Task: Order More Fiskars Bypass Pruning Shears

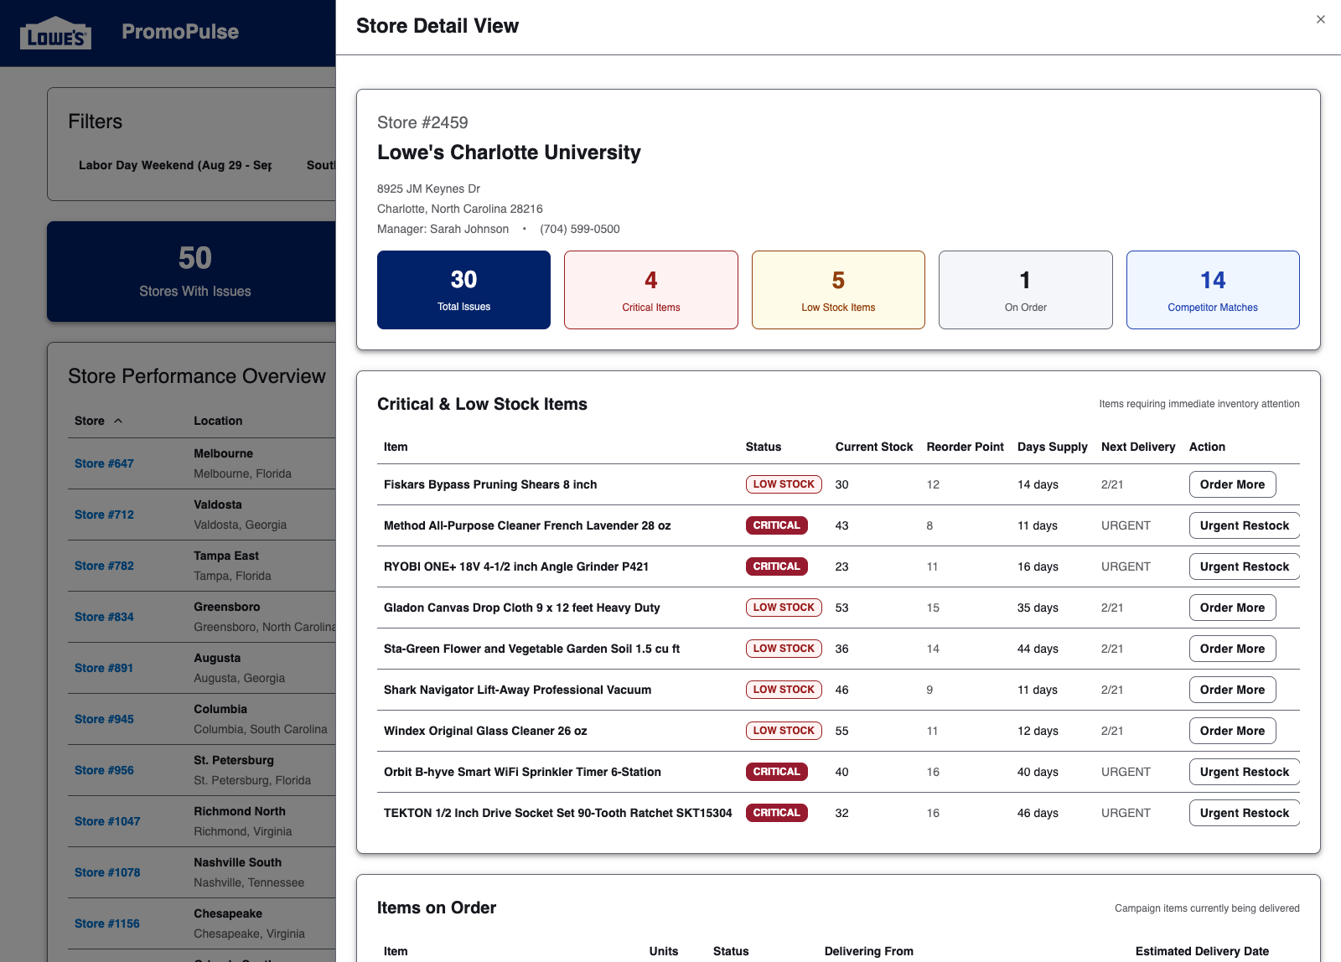Action: (1232, 484)
